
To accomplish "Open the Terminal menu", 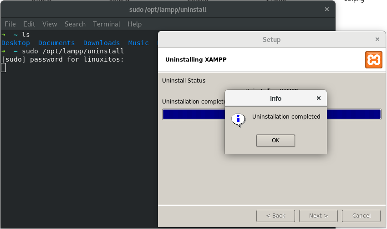I will tap(107, 24).
